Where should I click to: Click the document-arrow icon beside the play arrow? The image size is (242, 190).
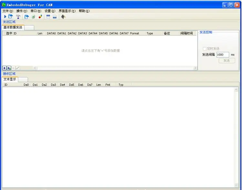point(11,16)
